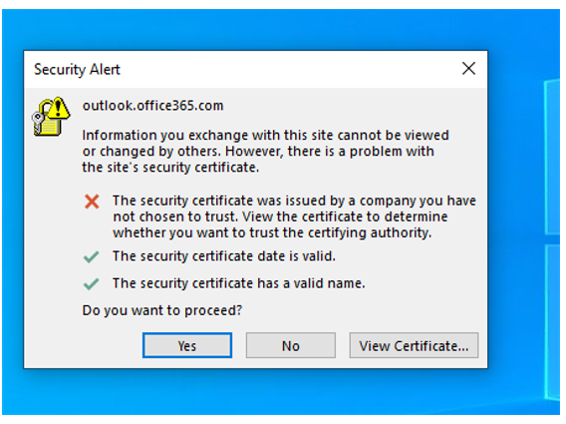This screenshot has width=566, height=424.
Task: Click "The security certificate has a valid name" line
Action: click(x=238, y=283)
